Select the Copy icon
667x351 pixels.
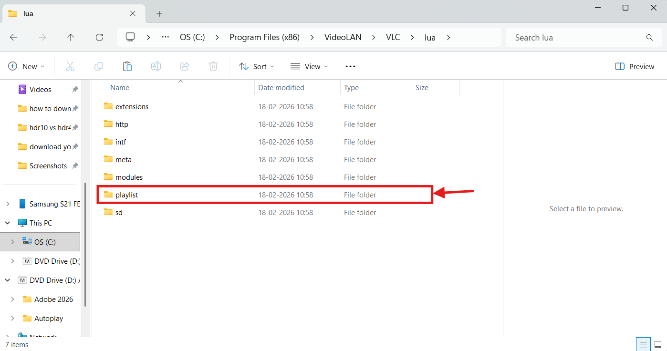click(x=99, y=66)
